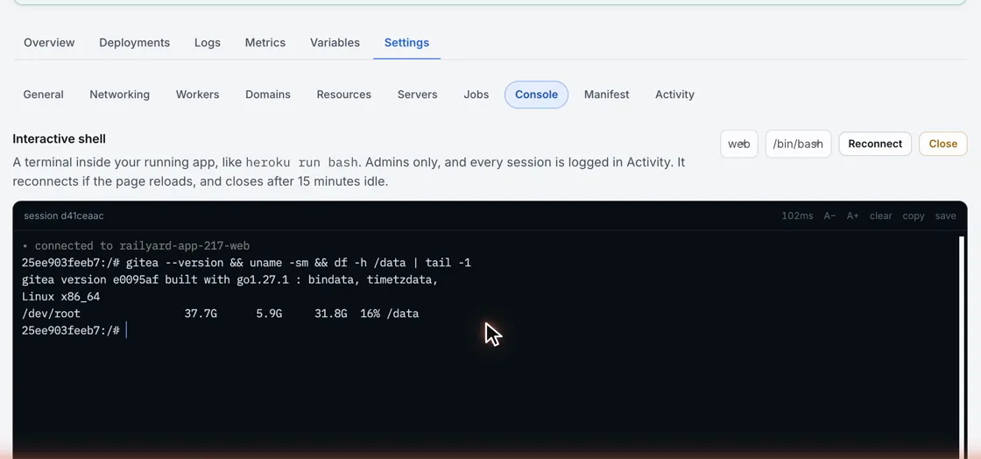Focus the terminal prompt cursor line
This screenshot has height=459, width=981.
(74, 330)
